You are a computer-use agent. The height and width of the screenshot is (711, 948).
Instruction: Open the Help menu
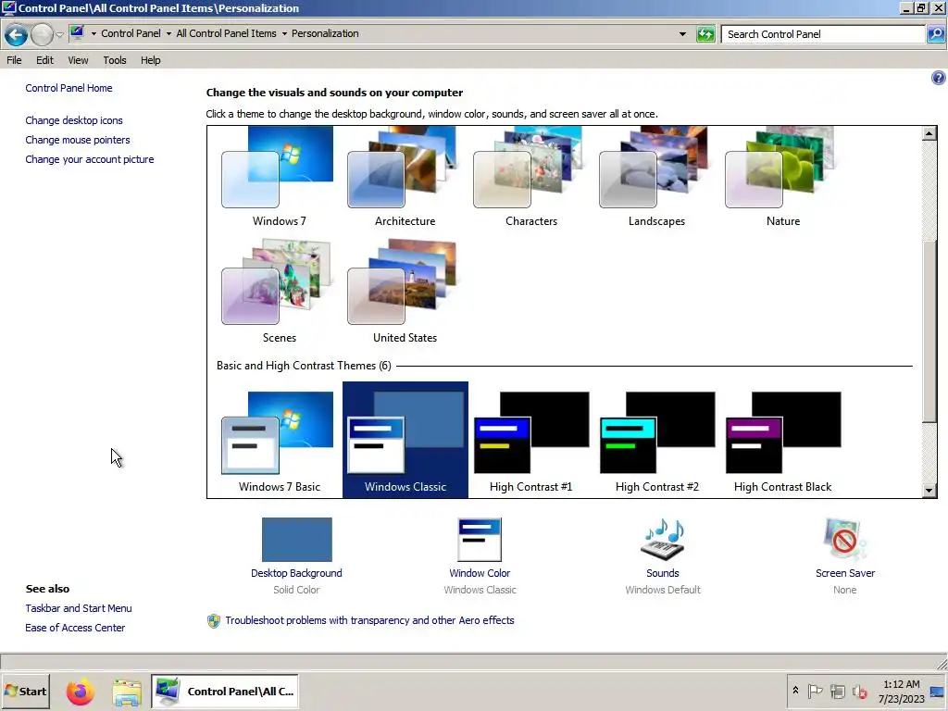(151, 60)
